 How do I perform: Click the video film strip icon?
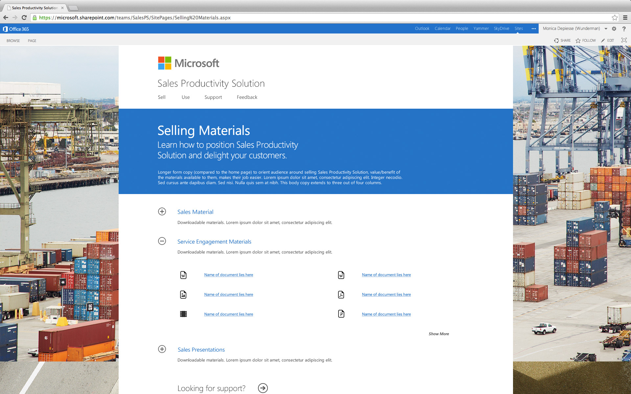(183, 314)
